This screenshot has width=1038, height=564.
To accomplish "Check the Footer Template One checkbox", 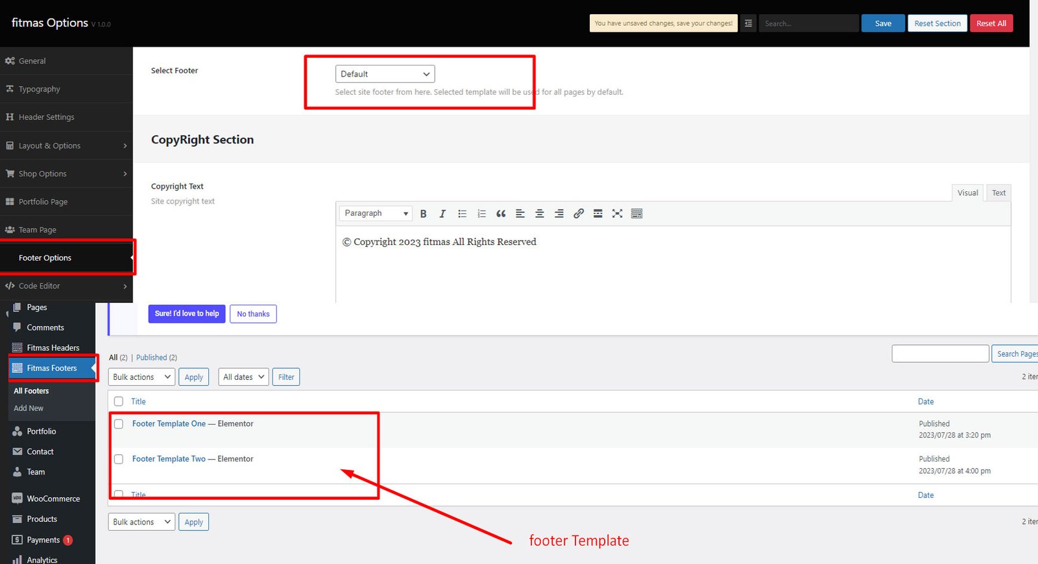I will [x=119, y=424].
